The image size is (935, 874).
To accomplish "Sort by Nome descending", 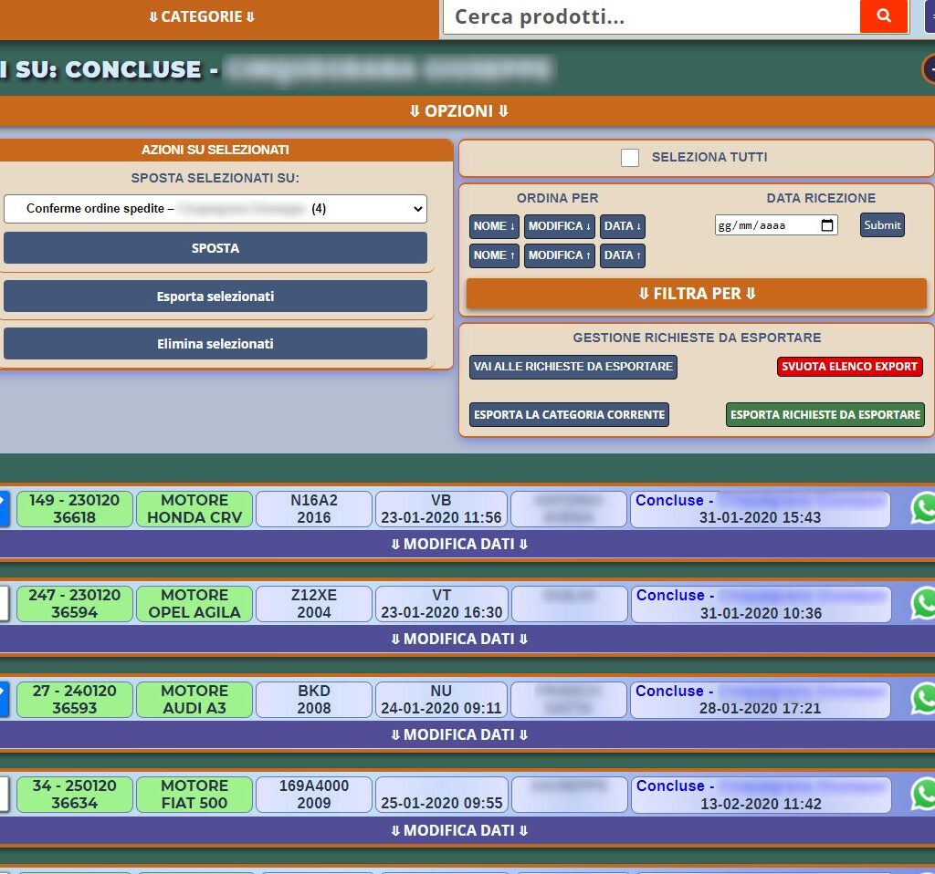I will (x=494, y=226).
